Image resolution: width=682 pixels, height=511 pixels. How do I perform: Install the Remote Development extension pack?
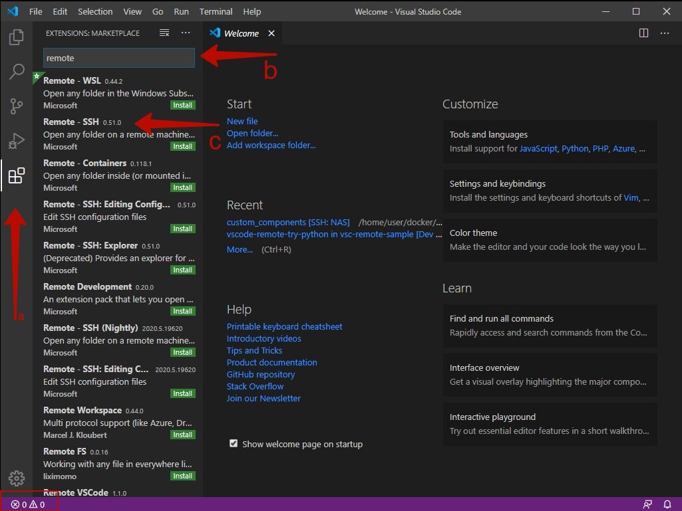point(183,311)
